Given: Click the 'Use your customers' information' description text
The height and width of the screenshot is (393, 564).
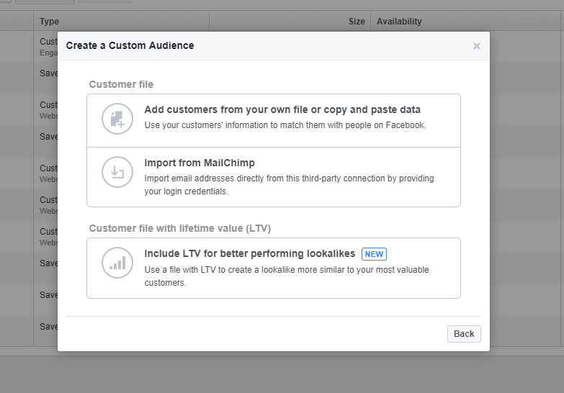Looking at the screenshot, I should pyautogui.click(x=285, y=125).
